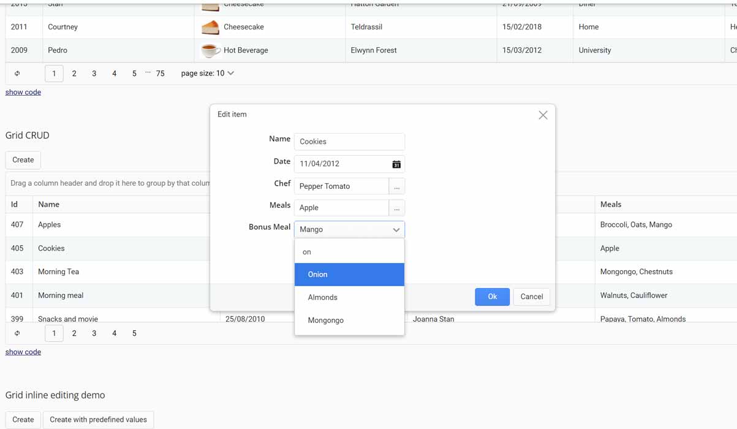The width and height of the screenshot is (737, 429).
Task: Select Onion from the Bonus Meal list
Action: [x=349, y=274]
